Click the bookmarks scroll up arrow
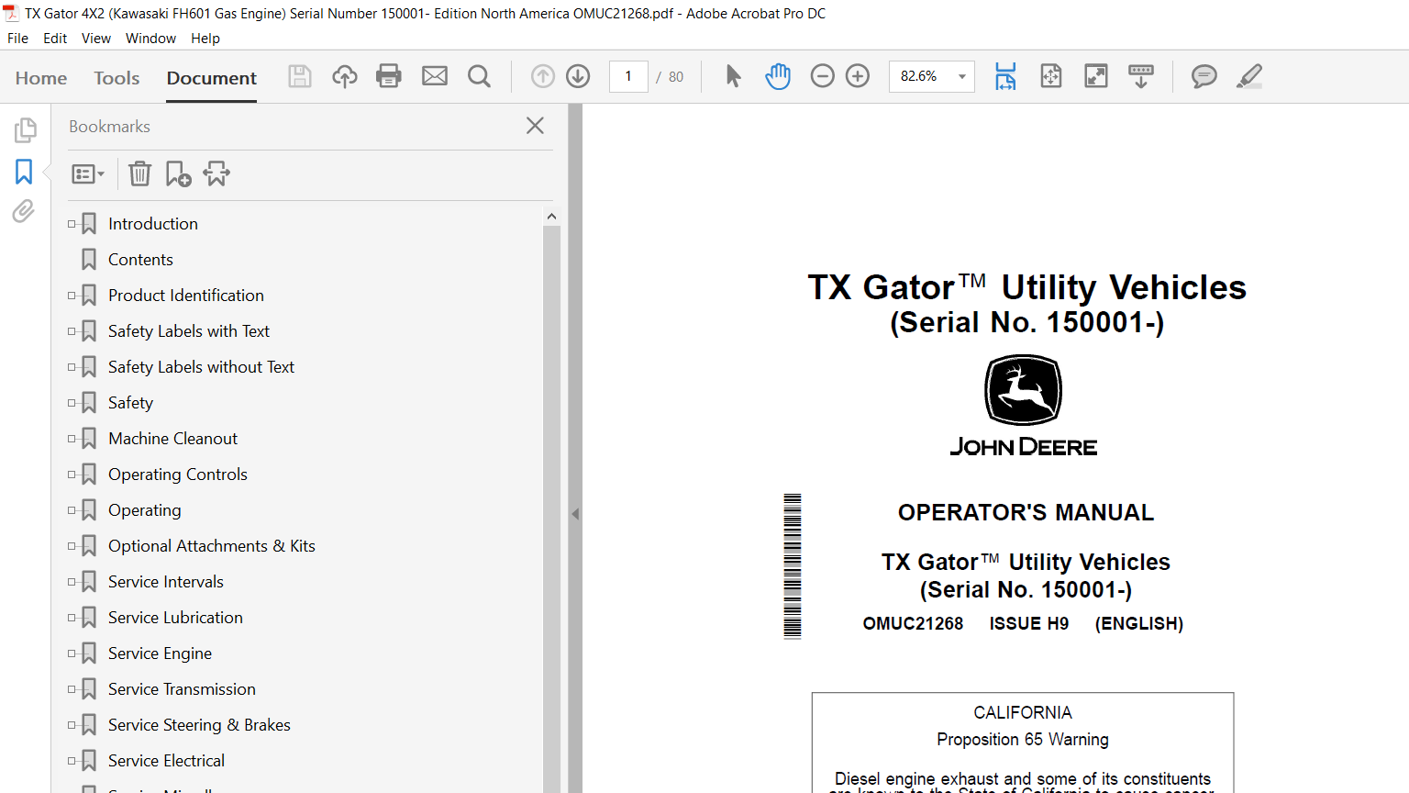This screenshot has width=1409, height=793. pos(551,217)
